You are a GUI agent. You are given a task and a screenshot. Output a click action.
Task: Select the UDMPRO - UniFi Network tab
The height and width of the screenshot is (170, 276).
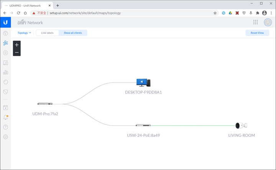pyautogui.click(x=27, y=5)
